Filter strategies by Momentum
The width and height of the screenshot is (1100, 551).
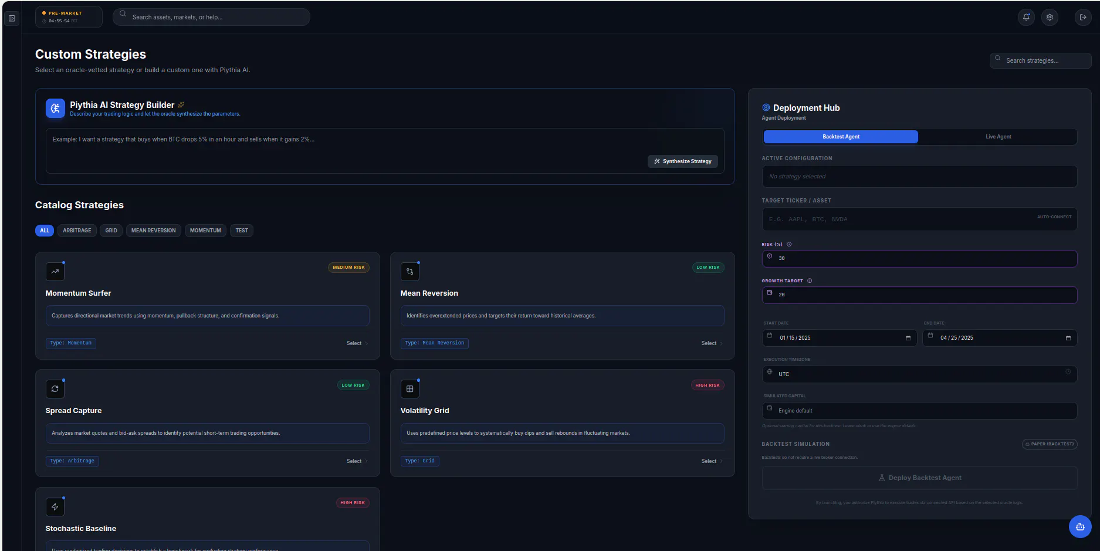coord(205,231)
